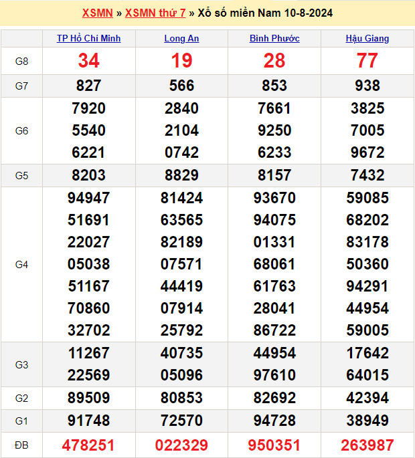The image size is (415, 458).
Task: Open the Long An column header link
Action: coord(181,39)
